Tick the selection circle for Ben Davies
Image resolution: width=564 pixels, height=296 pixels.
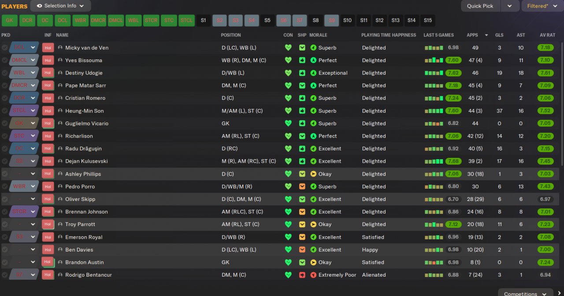(4, 250)
